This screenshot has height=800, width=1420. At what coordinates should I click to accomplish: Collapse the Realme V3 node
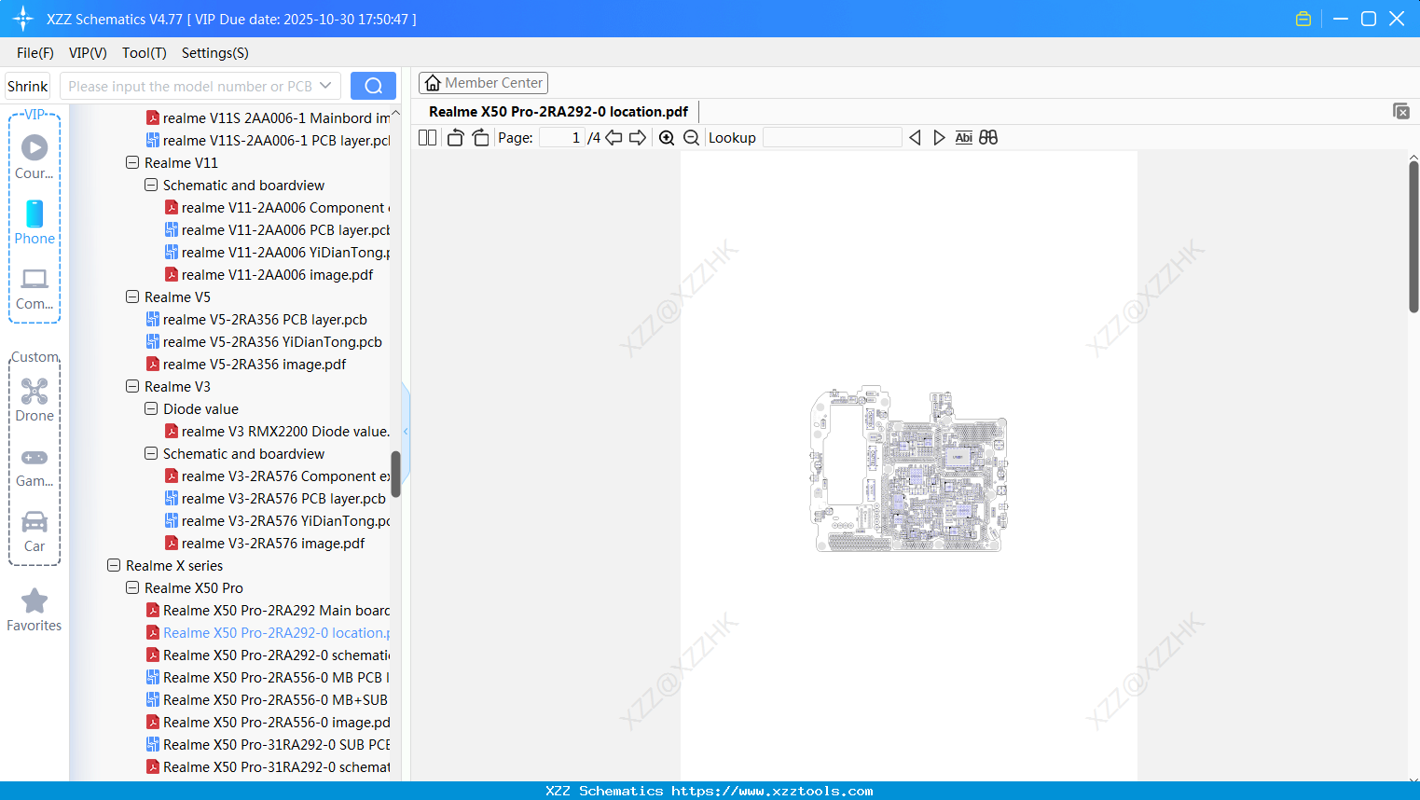[x=132, y=386]
